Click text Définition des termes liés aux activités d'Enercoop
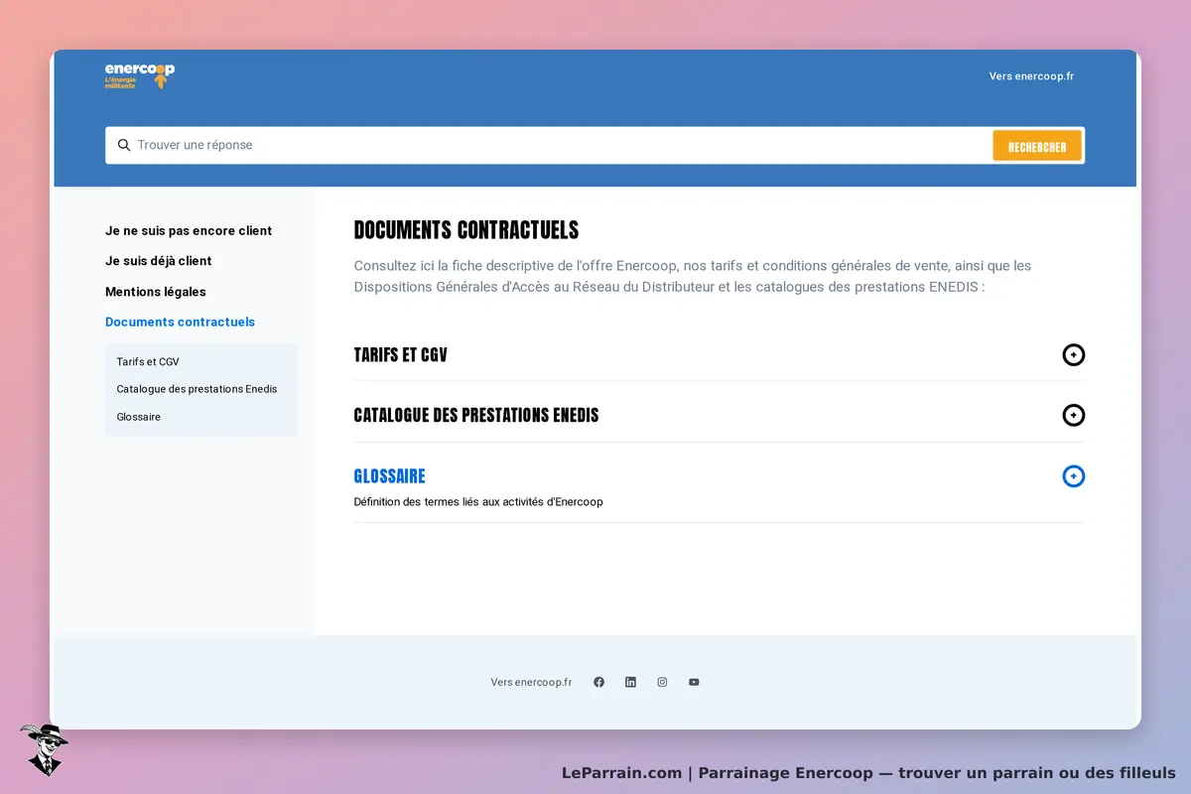Viewport: 1191px width, 794px height. (x=478, y=502)
